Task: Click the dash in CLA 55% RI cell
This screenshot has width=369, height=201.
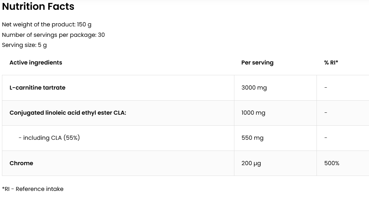Action: [326, 138]
